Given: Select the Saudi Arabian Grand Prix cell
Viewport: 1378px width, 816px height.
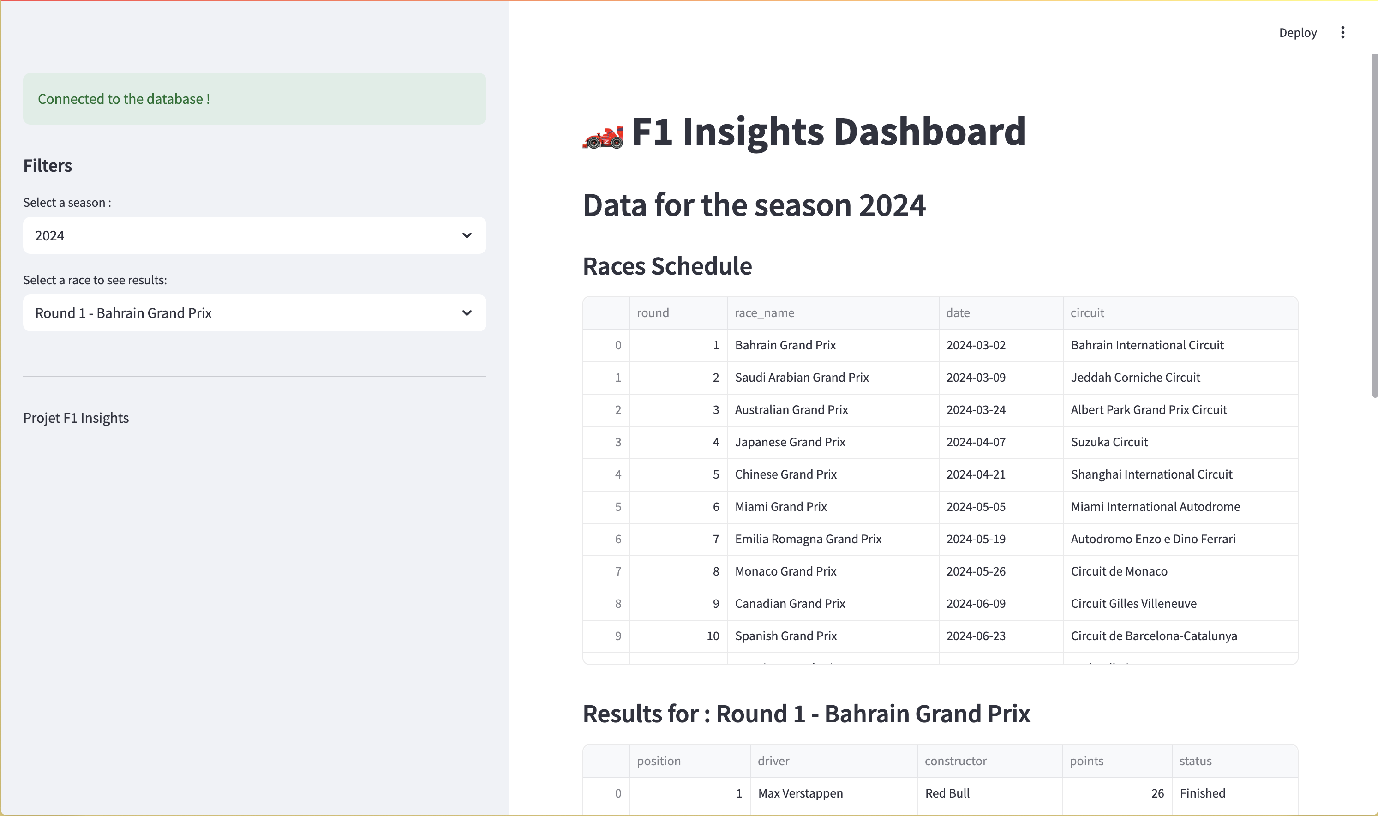Looking at the screenshot, I should (x=833, y=378).
